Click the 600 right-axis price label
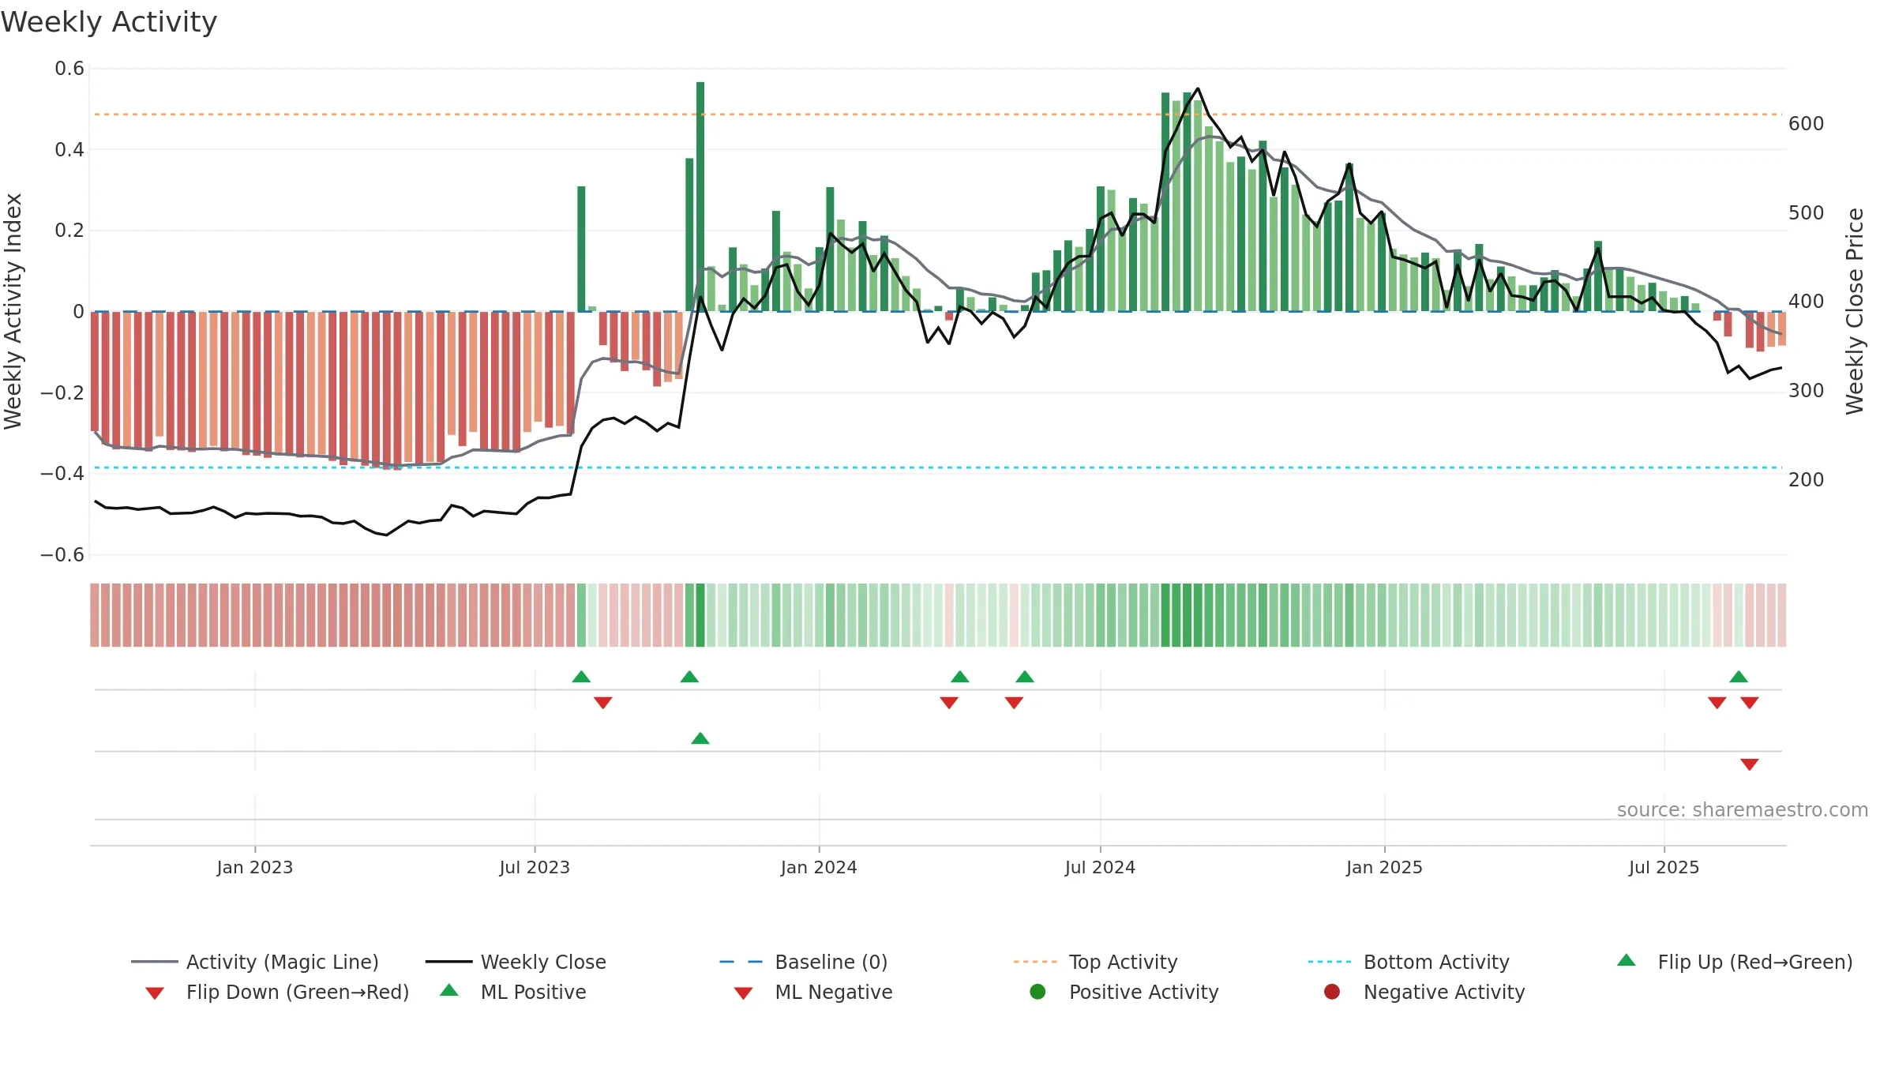This screenshot has height=1066, width=1895. (x=1807, y=124)
